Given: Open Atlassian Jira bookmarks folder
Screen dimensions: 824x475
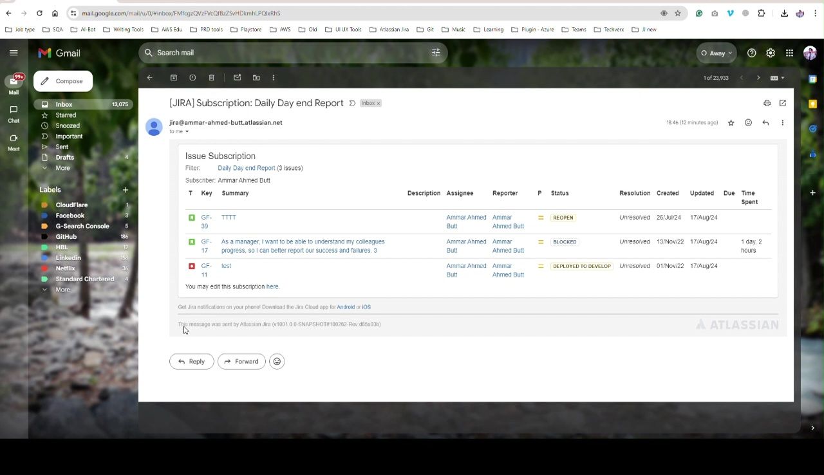Looking at the screenshot, I should [x=388, y=30].
